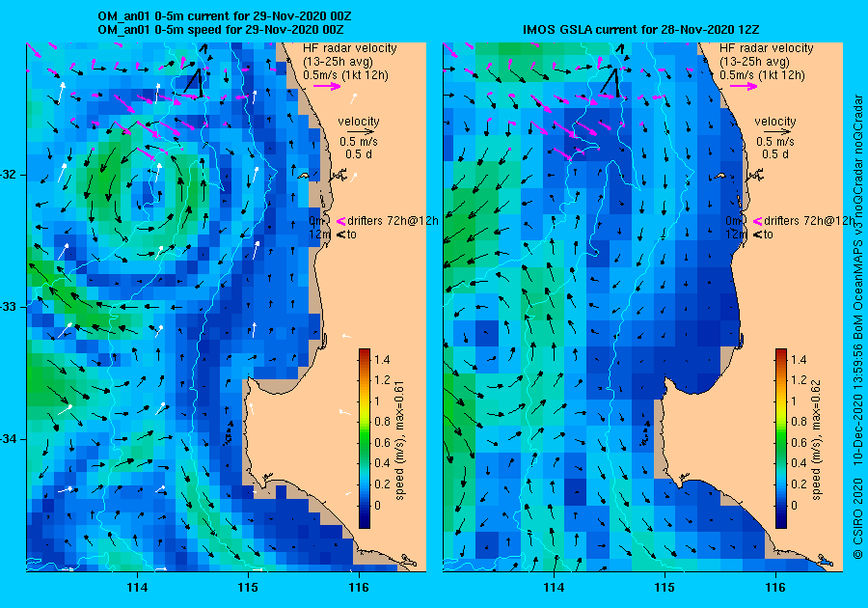Image resolution: width=868 pixels, height=608 pixels.
Task: Click title 'IMOS GSLA current for 28-Nov-2020 12Z'
Action: [x=641, y=29]
